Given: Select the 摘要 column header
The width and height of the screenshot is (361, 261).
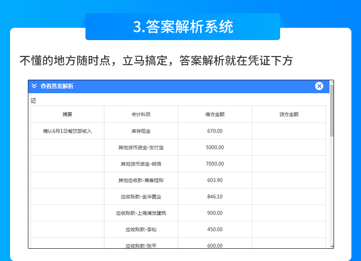Looking at the screenshot, I should click(67, 114).
